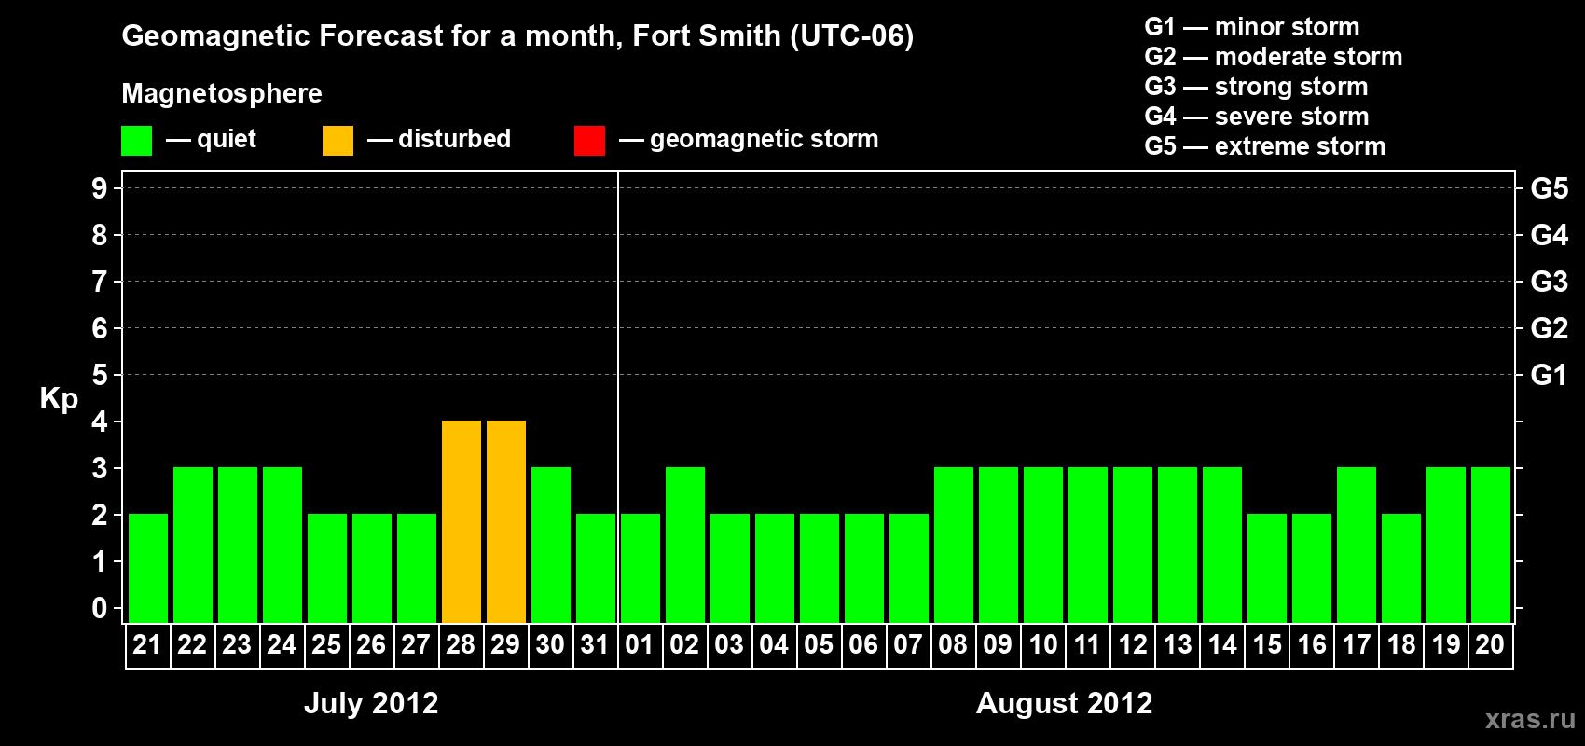Click the '— quiet' legend text
This screenshot has height=746, width=1585.
(x=211, y=140)
